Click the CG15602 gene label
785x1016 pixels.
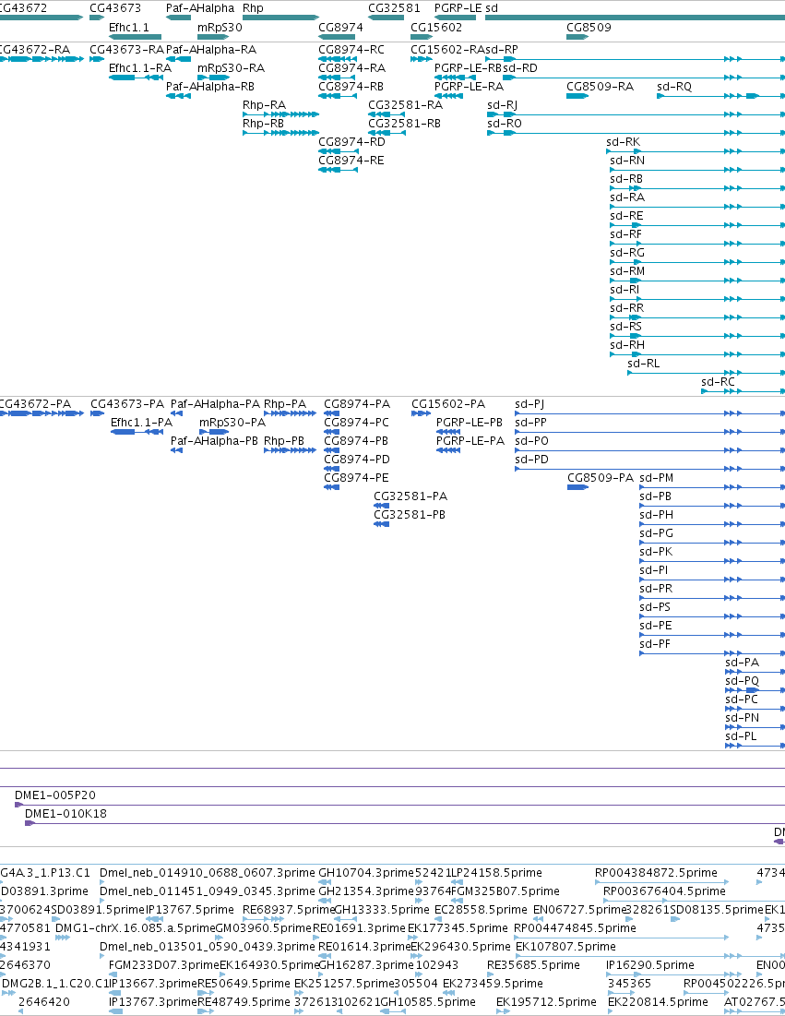(x=436, y=27)
